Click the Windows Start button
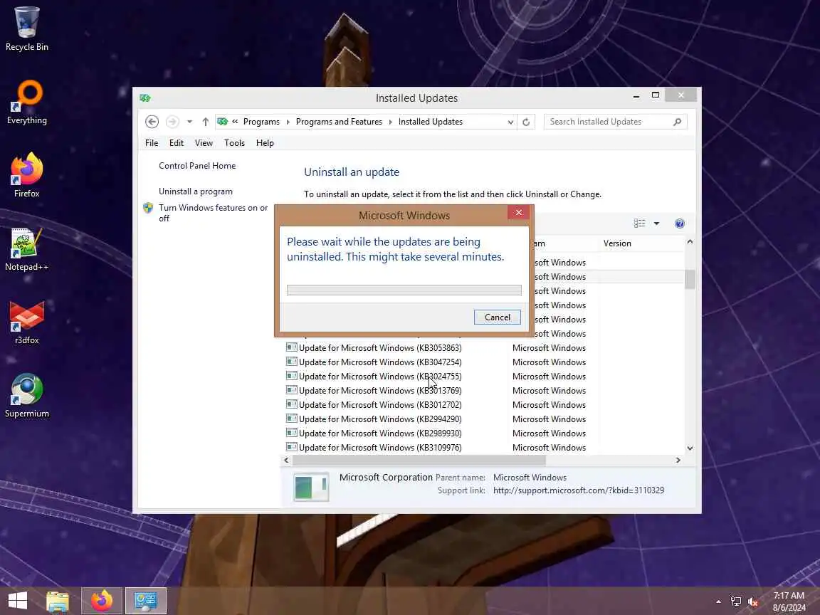820x615 pixels. coord(17,601)
